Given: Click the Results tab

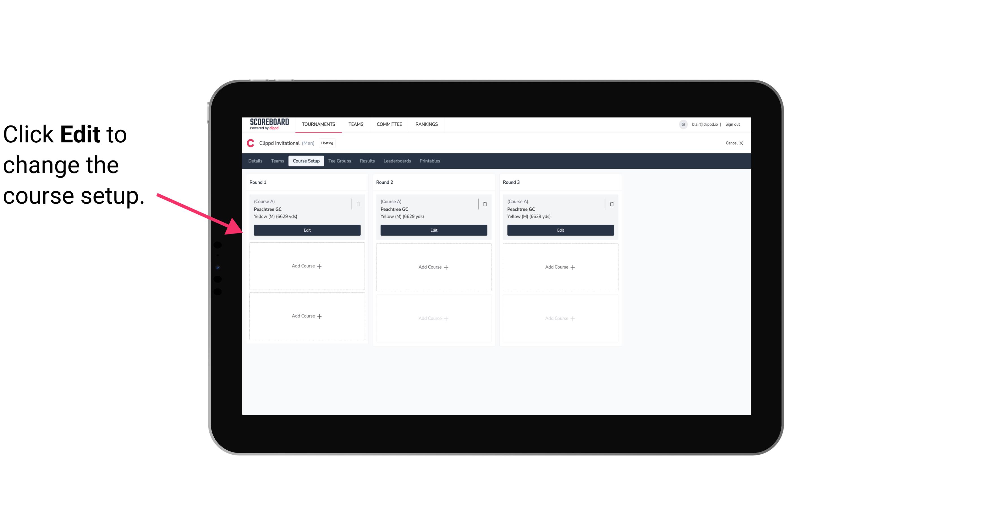Looking at the screenshot, I should [367, 160].
